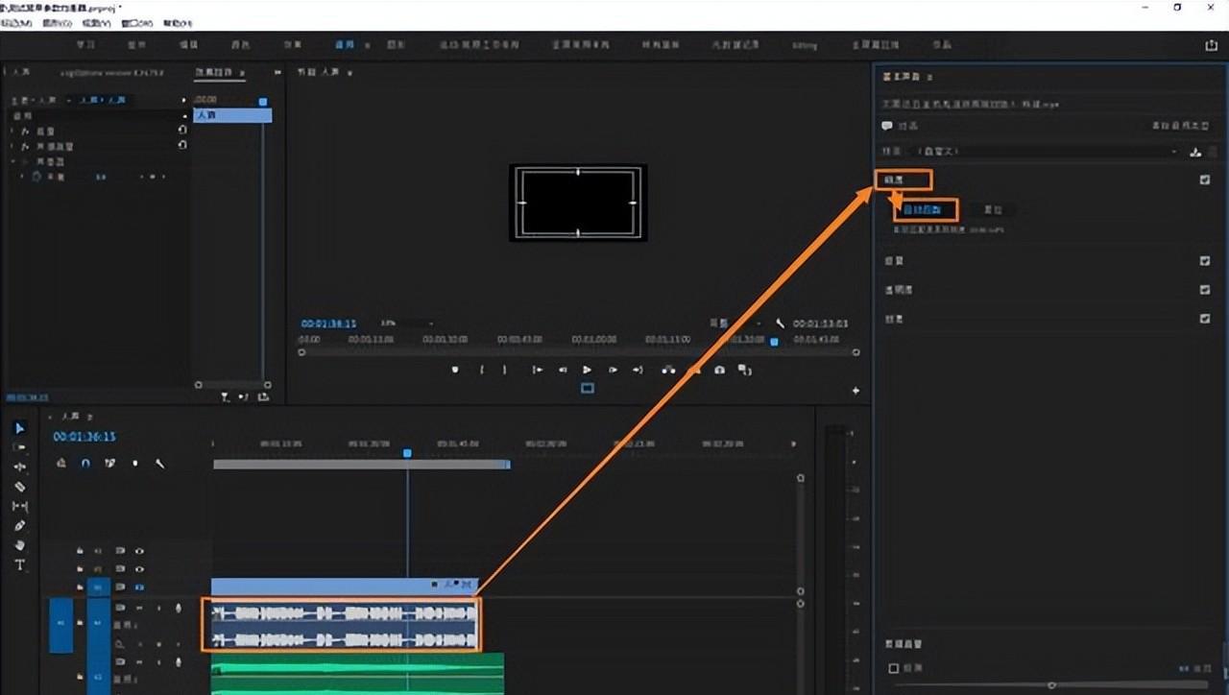Adjust clip volume slider handle
This screenshot has width=1229, height=695.
(x=1052, y=684)
